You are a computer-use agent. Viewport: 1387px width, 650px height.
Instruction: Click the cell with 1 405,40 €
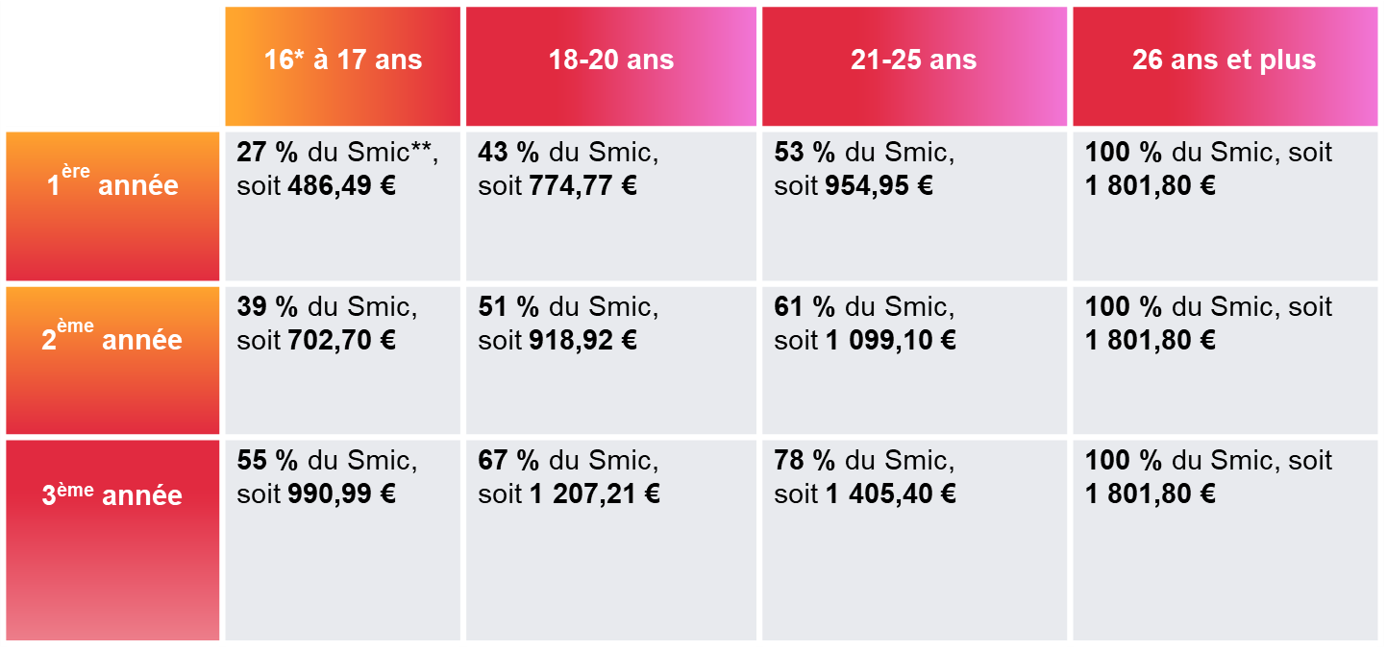click(x=914, y=540)
